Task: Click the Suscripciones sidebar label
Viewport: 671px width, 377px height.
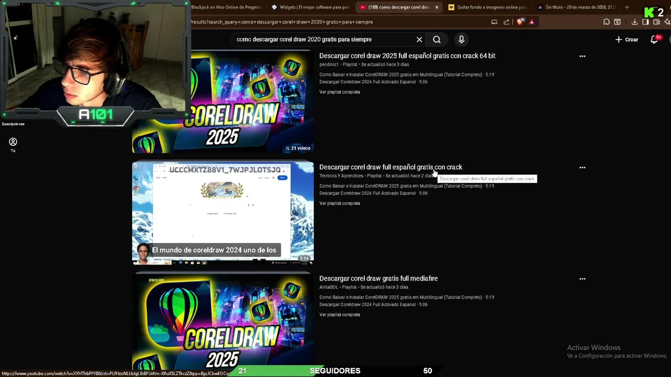Action: (x=13, y=125)
